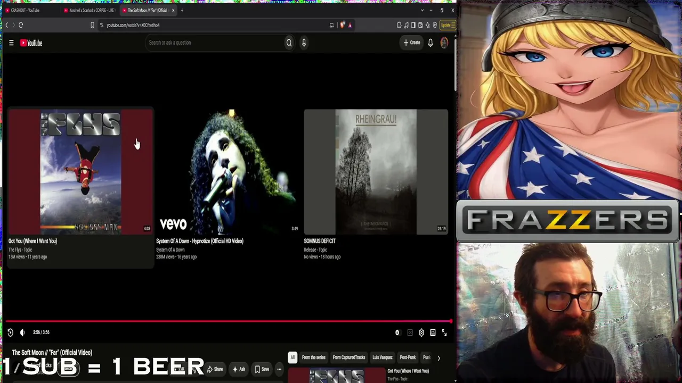682x383 pixels.
Task: Open a new browser tab
Action: point(182,10)
